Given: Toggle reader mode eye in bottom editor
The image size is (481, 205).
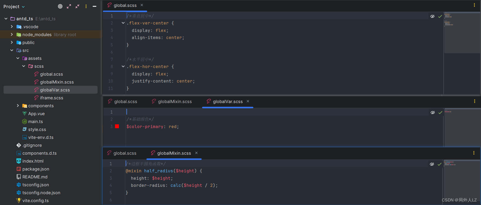Looking at the screenshot, I should [432, 164].
